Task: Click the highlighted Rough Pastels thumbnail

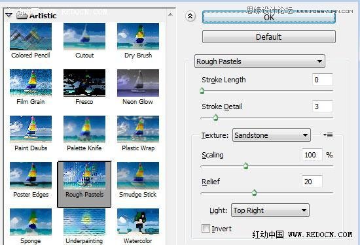Action: click(x=84, y=176)
